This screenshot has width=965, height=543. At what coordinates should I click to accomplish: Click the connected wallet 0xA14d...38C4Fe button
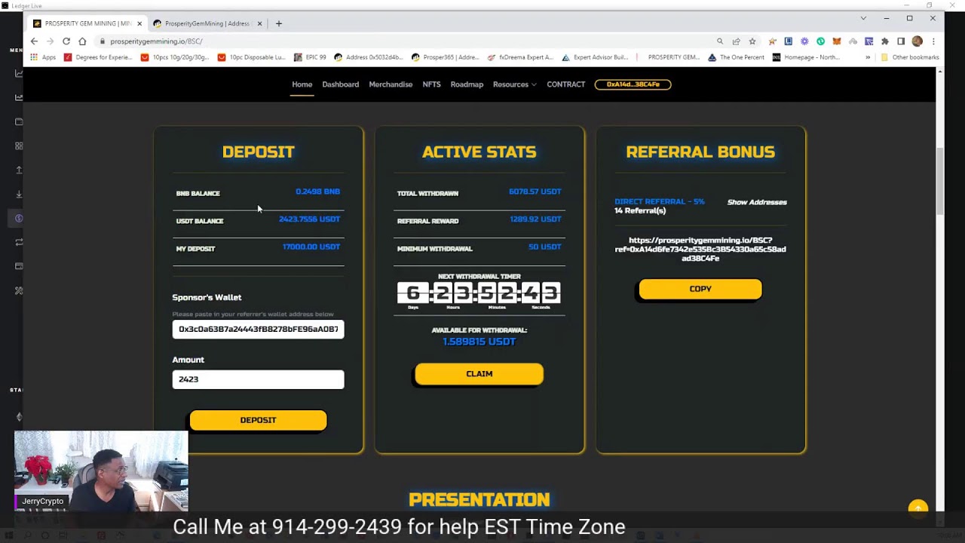[x=633, y=84]
